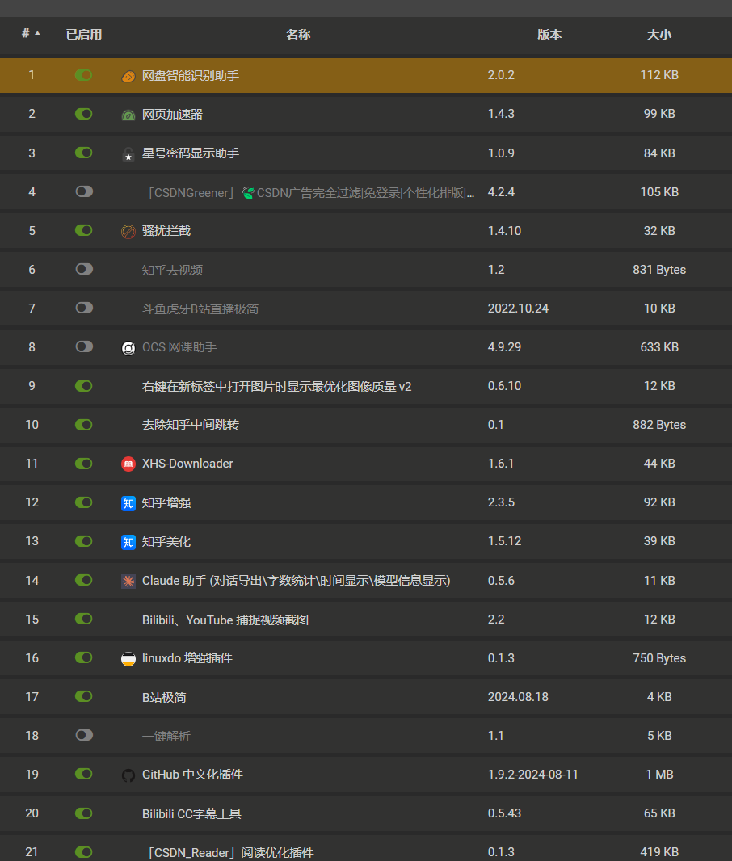This screenshot has height=861, width=732.
Task: Click the 骚扰拦截 orange block icon
Action: coord(128,231)
